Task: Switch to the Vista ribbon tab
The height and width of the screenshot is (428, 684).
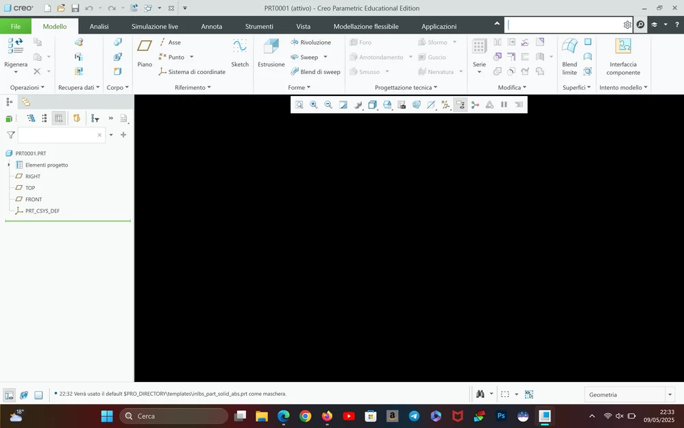Action: [x=304, y=26]
